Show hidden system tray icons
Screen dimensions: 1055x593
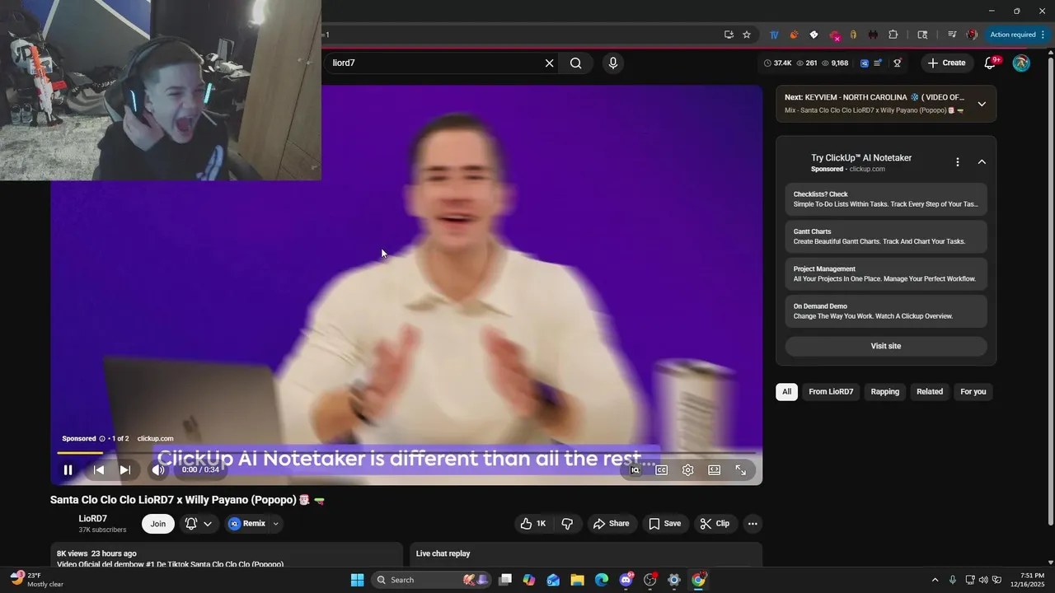tap(935, 580)
